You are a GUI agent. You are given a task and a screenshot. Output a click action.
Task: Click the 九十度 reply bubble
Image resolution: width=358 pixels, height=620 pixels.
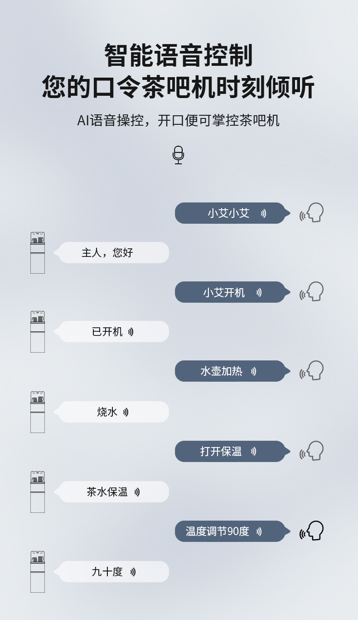click(x=113, y=572)
